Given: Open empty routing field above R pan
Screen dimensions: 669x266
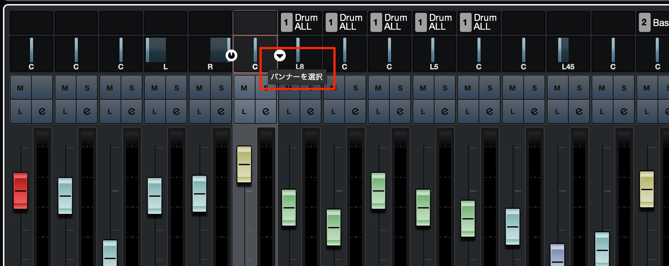Looking at the screenshot, I should 211,22.
